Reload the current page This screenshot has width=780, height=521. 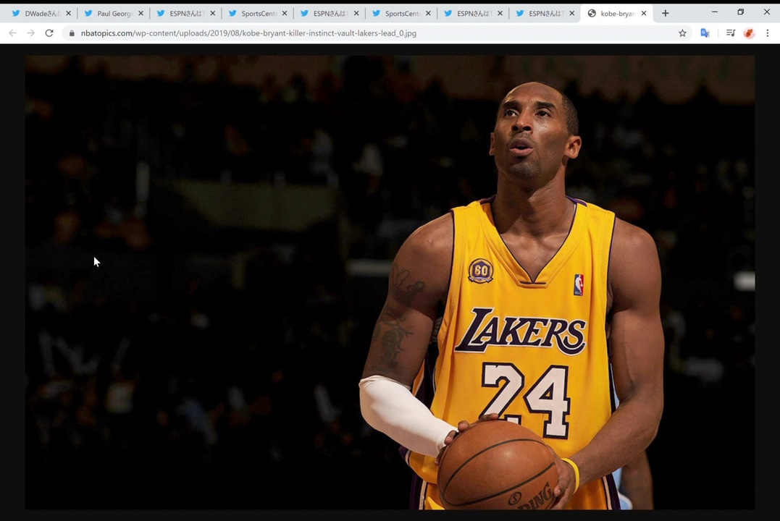pos(49,33)
